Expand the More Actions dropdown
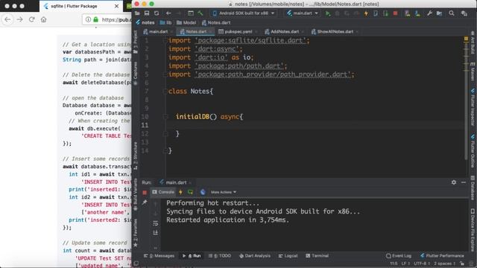The height and width of the screenshot is (268, 477). (224, 192)
